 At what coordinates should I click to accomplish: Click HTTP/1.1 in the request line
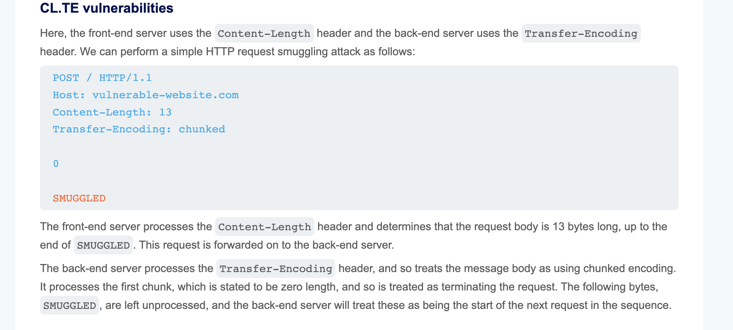coord(125,78)
